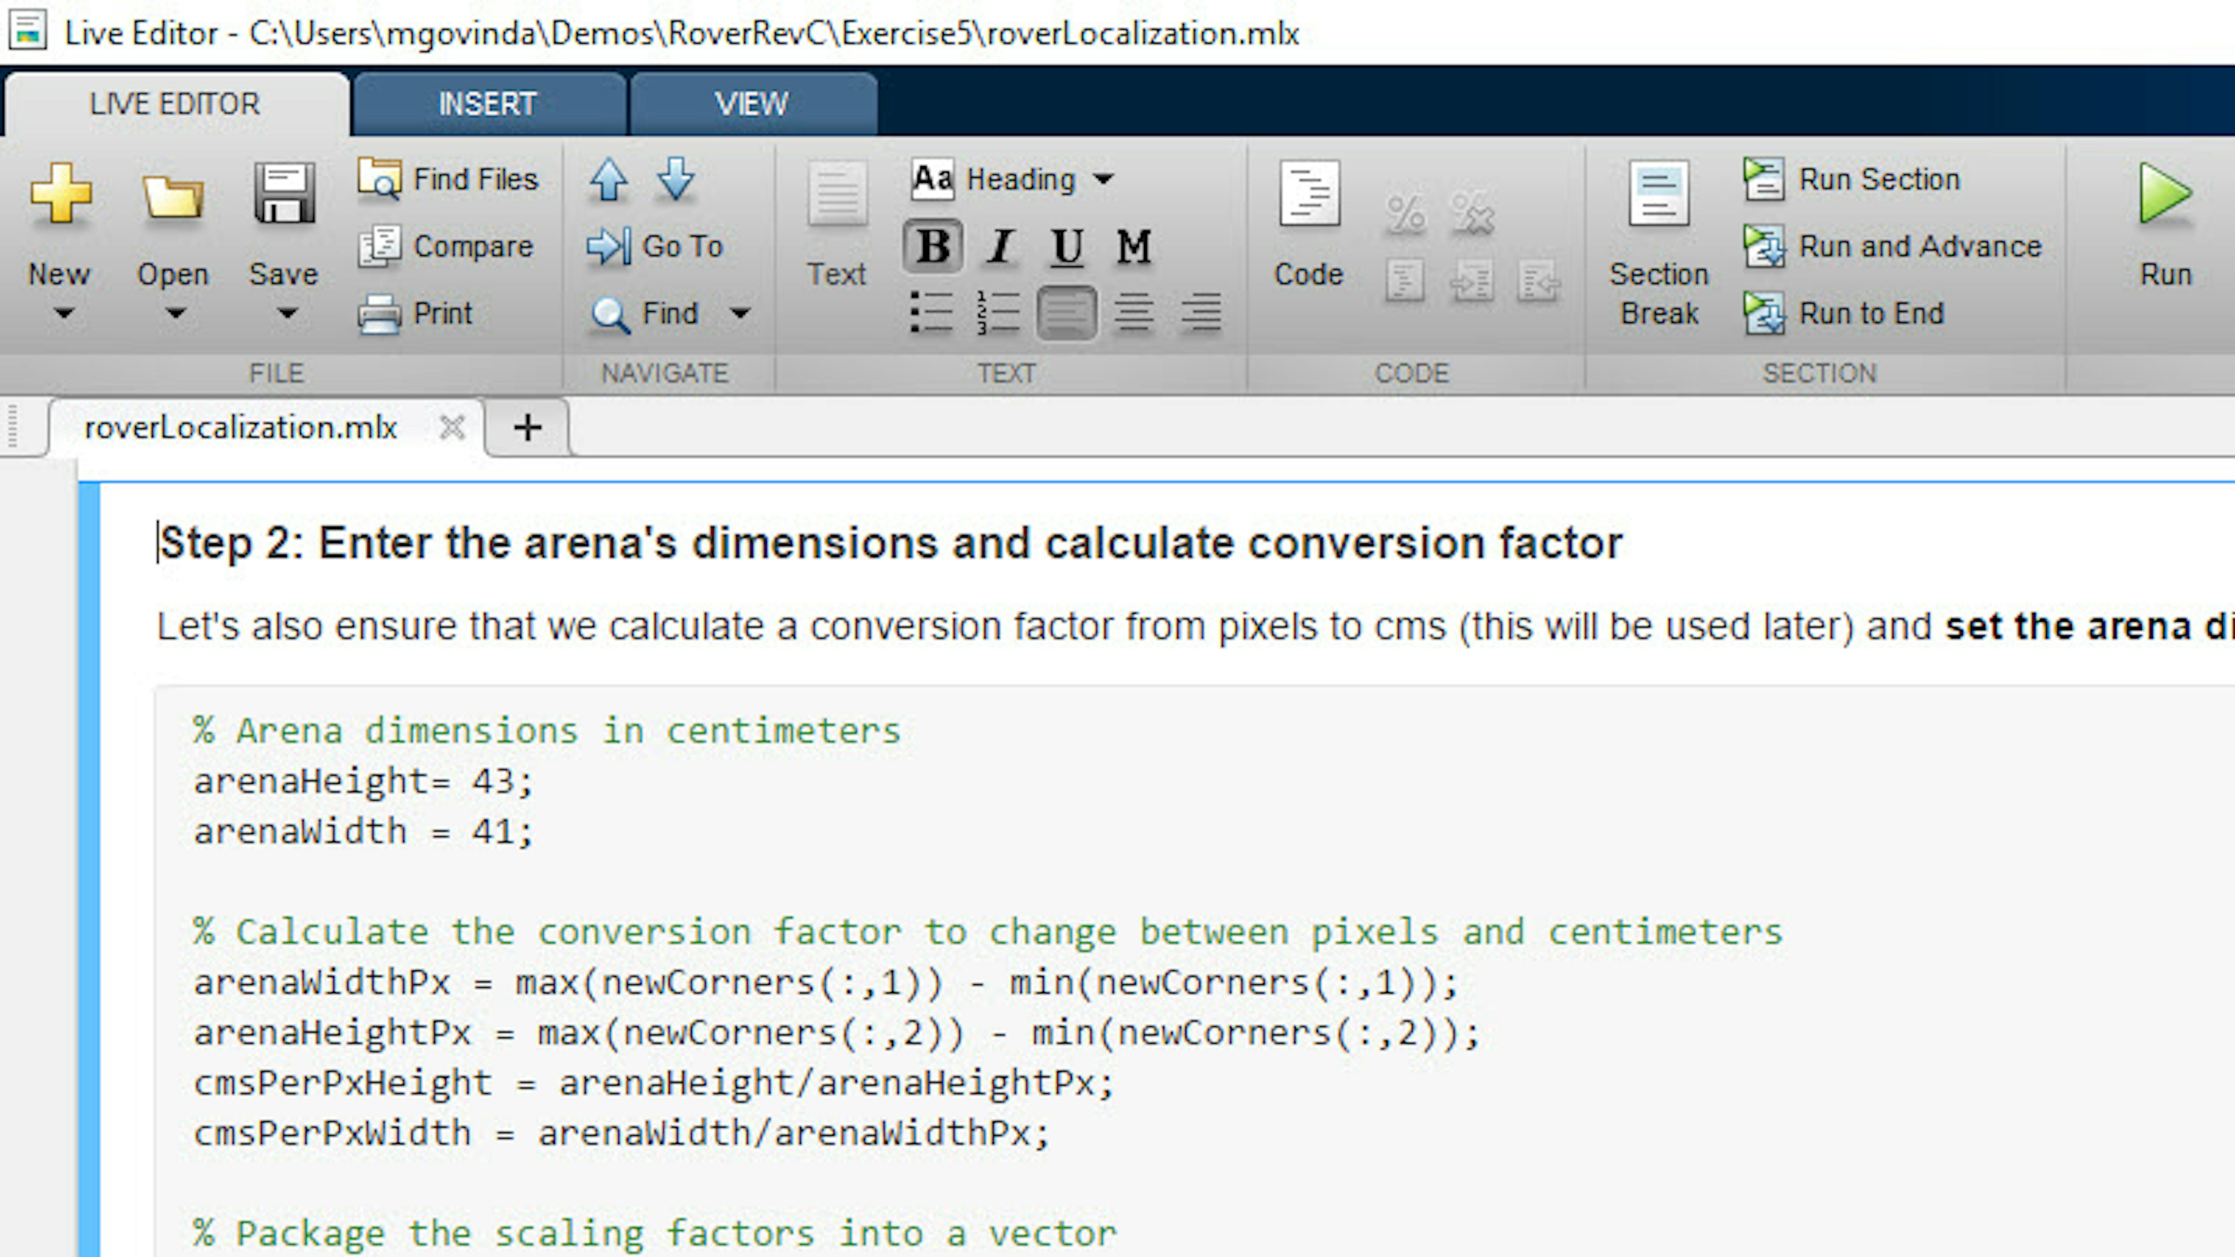The width and height of the screenshot is (2235, 1257).
Task: Navigate up with the blue up arrow
Action: pyautogui.click(x=608, y=180)
